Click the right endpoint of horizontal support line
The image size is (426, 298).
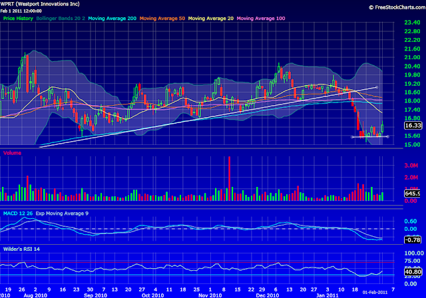tap(387, 136)
